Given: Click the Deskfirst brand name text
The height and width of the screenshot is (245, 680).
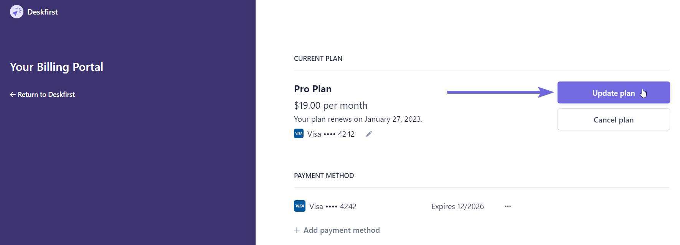Looking at the screenshot, I should click(x=43, y=12).
